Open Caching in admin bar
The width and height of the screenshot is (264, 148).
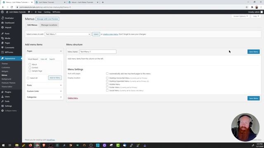[x=47, y=12]
